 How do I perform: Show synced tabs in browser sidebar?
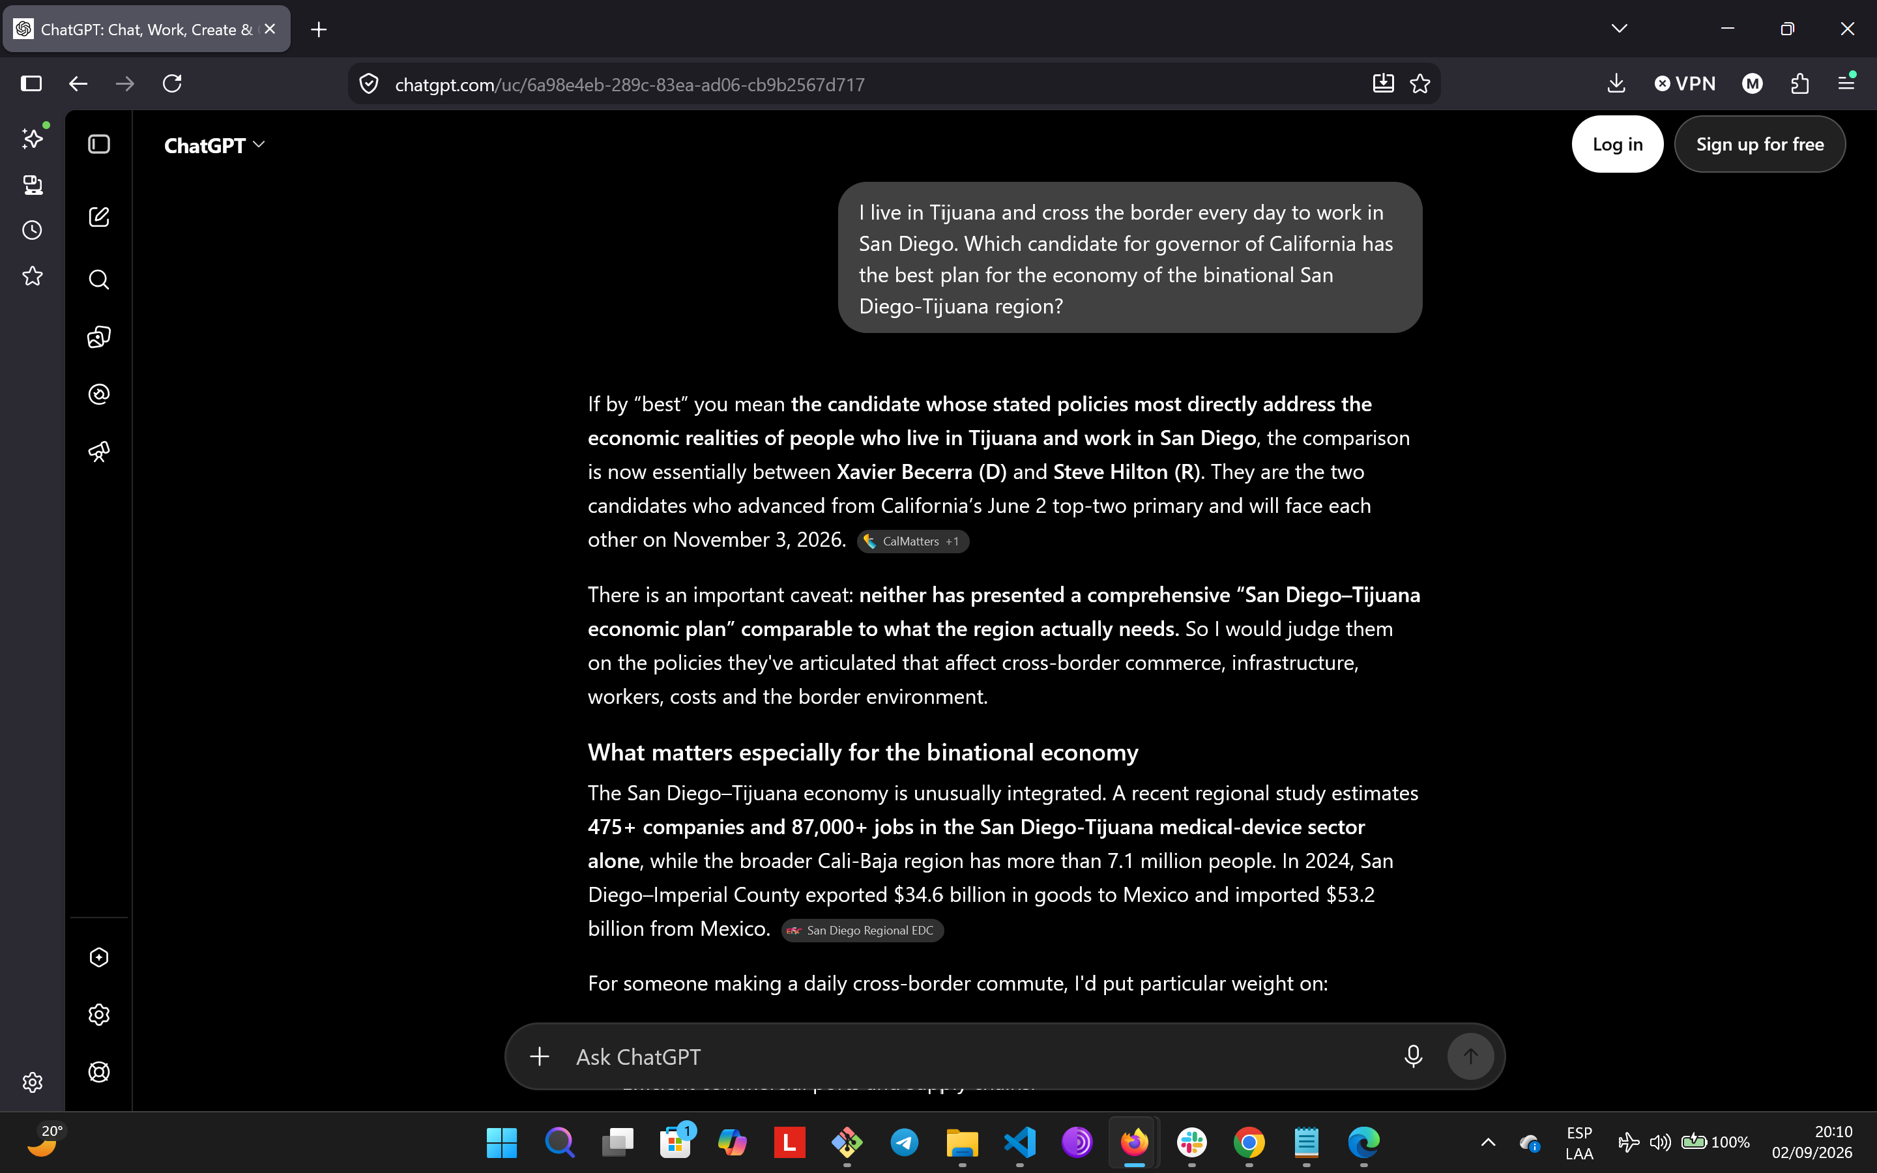(x=33, y=184)
